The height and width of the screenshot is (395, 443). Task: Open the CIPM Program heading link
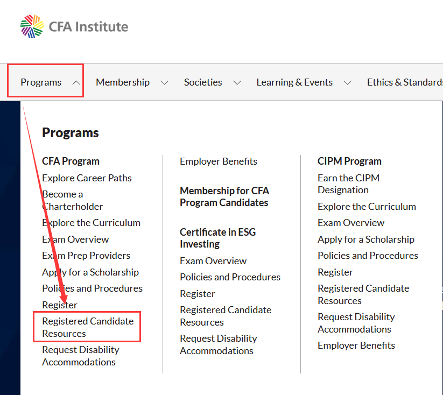349,161
